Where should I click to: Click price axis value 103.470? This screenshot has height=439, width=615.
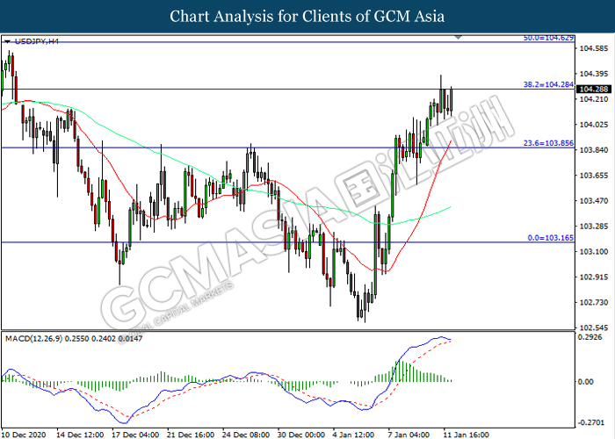(593, 201)
